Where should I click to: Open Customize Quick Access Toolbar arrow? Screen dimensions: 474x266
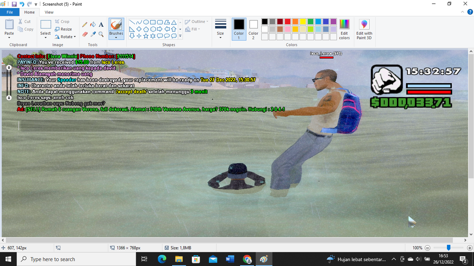36,4
